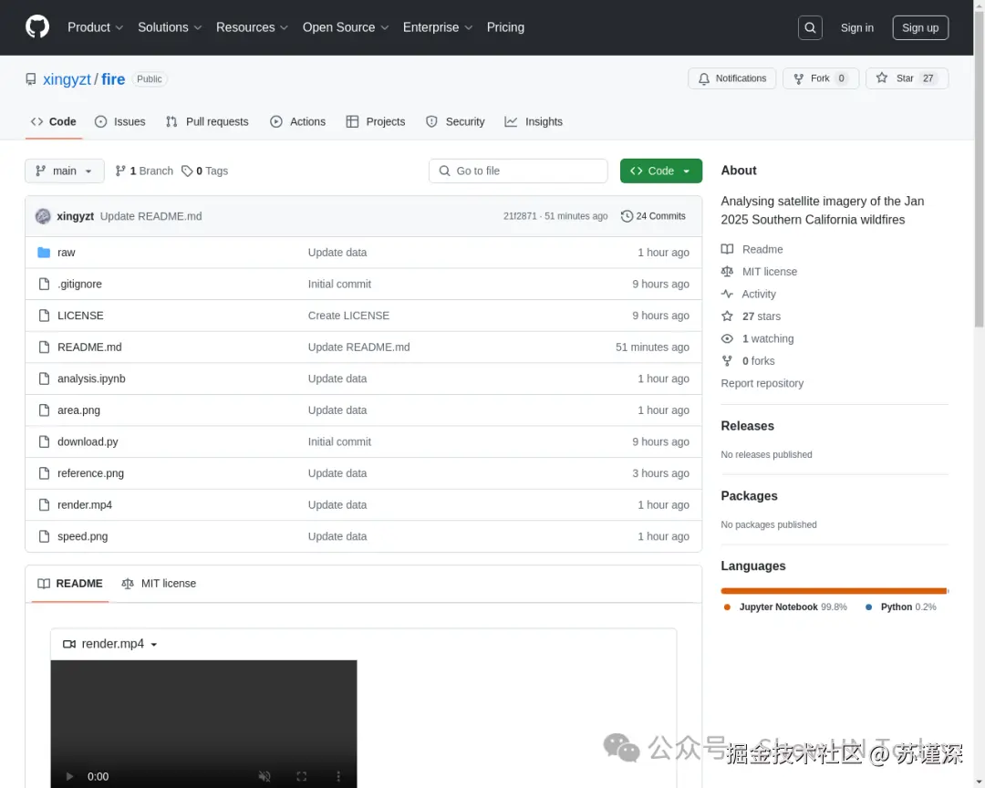The width and height of the screenshot is (985, 788).
Task: Click the history clock icon near 24 Commits
Action: [x=627, y=216]
